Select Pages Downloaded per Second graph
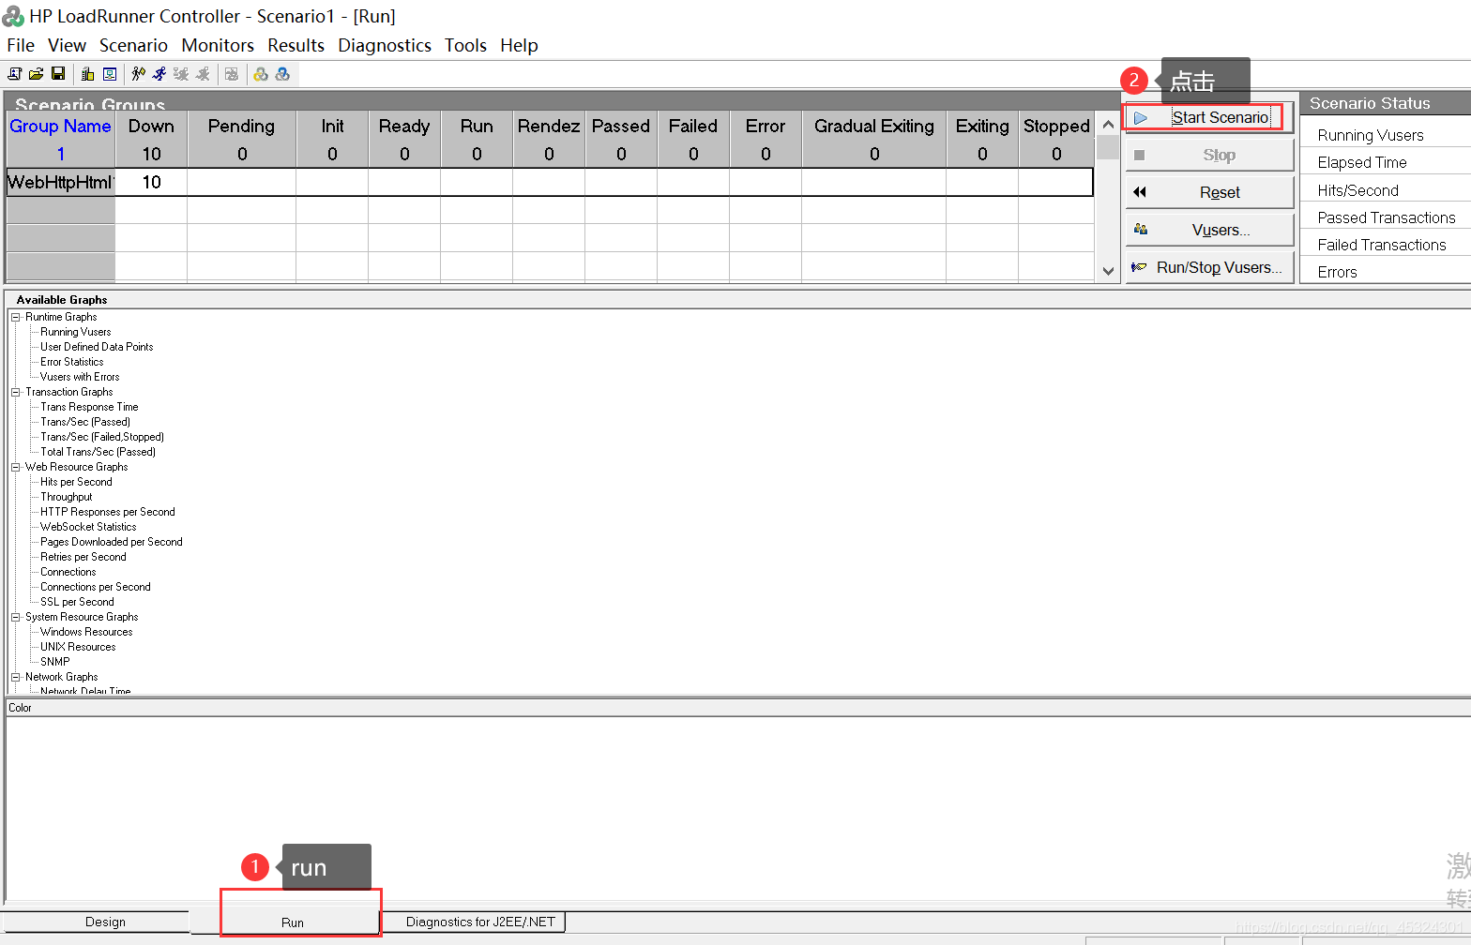Viewport: 1471px width, 945px height. click(x=112, y=542)
